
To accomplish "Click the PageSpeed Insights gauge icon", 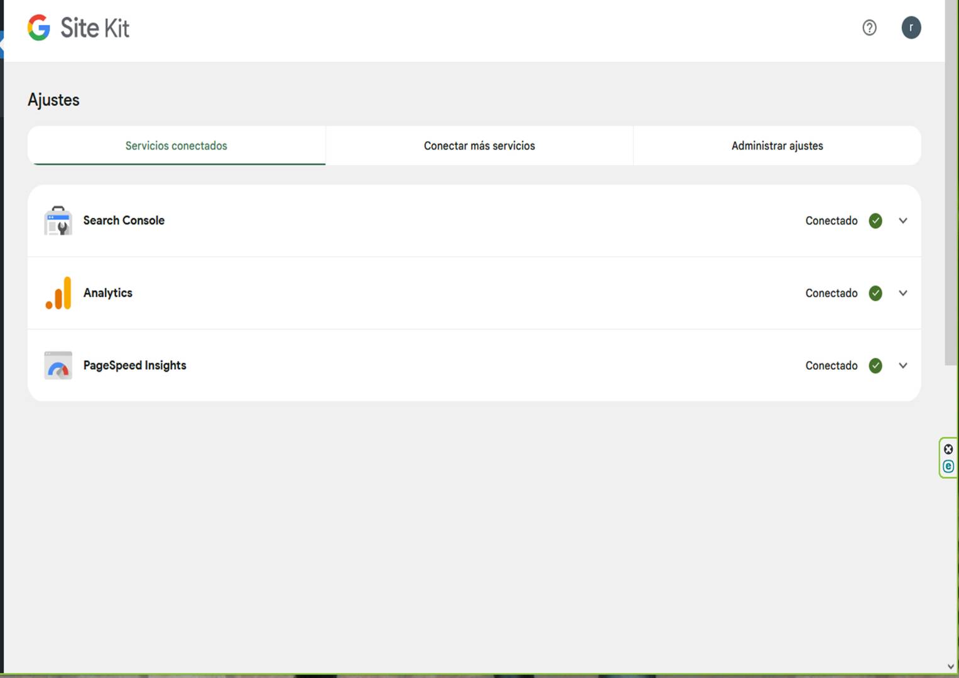I will point(58,365).
